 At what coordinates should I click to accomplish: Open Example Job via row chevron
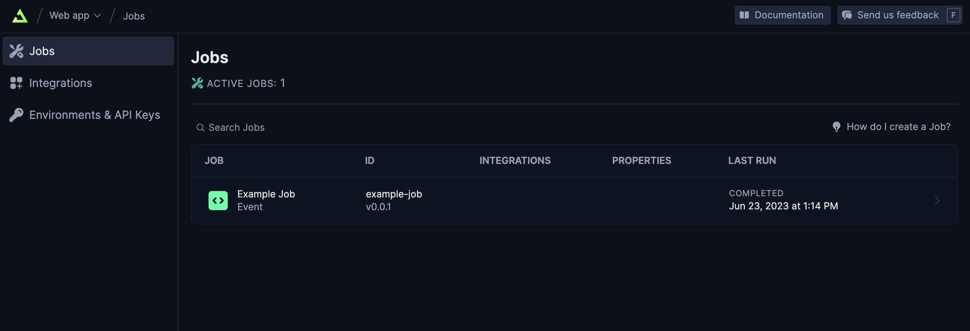pyautogui.click(x=937, y=201)
